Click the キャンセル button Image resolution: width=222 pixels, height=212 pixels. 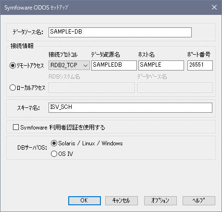(x=122, y=200)
